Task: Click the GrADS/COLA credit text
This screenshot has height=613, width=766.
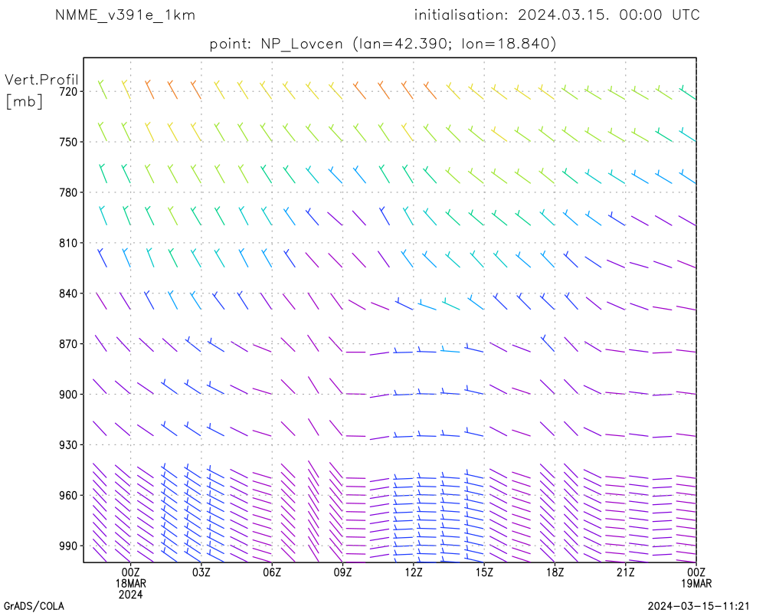Action: 34,607
